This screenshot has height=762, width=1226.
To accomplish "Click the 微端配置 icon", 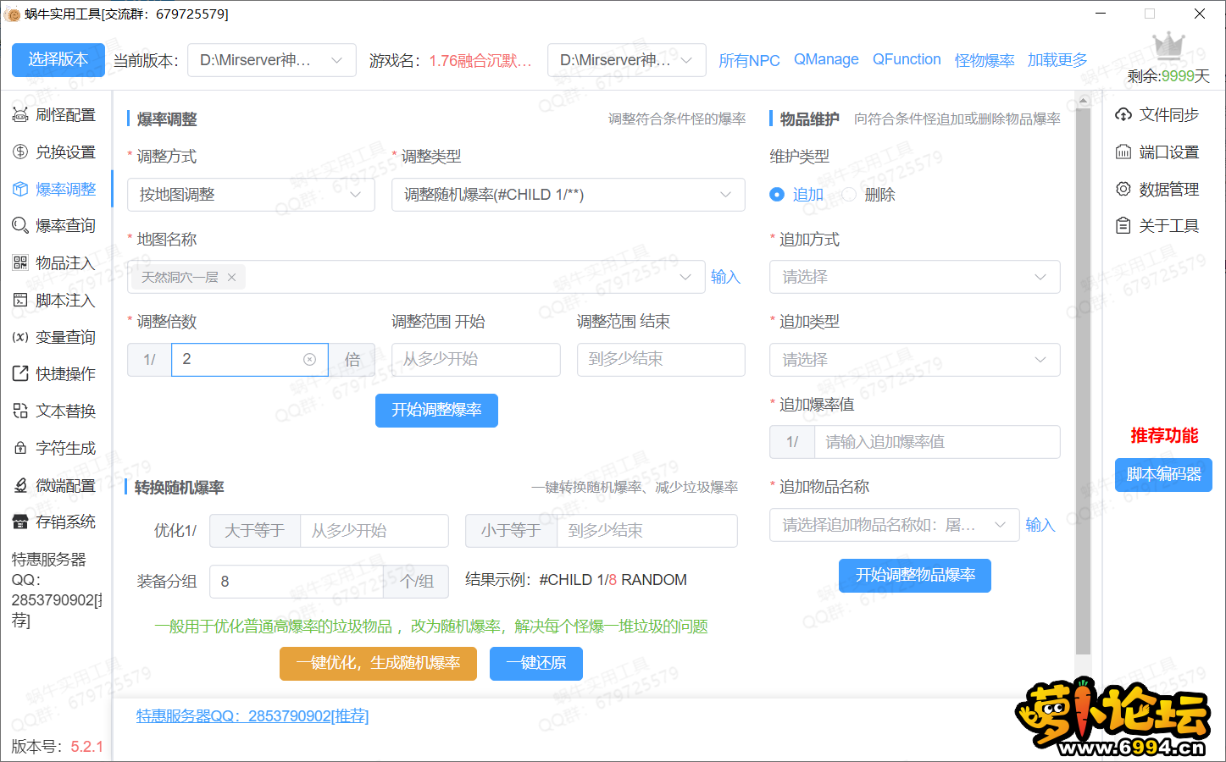I will tap(20, 485).
